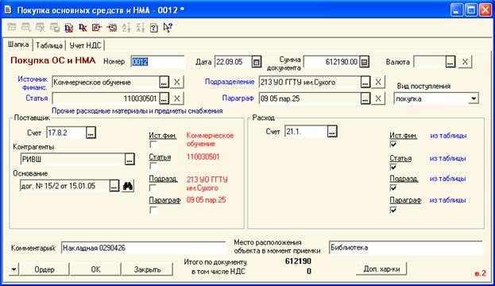Viewport: 495px width, 286px height.
Task: Open Контрагенты selection beside РИВШ
Action: coord(130,159)
